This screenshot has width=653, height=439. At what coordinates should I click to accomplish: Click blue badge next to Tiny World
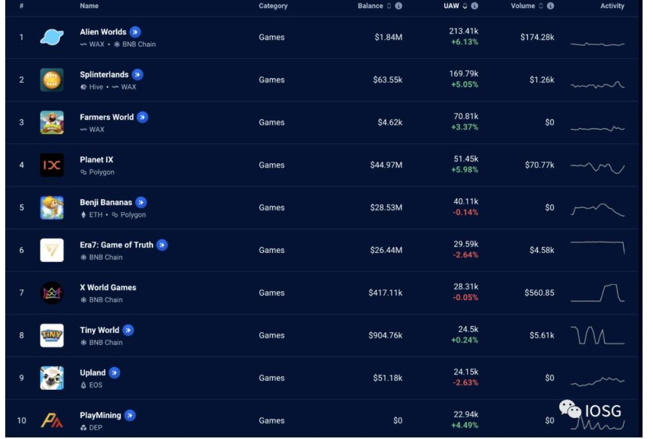tap(128, 330)
